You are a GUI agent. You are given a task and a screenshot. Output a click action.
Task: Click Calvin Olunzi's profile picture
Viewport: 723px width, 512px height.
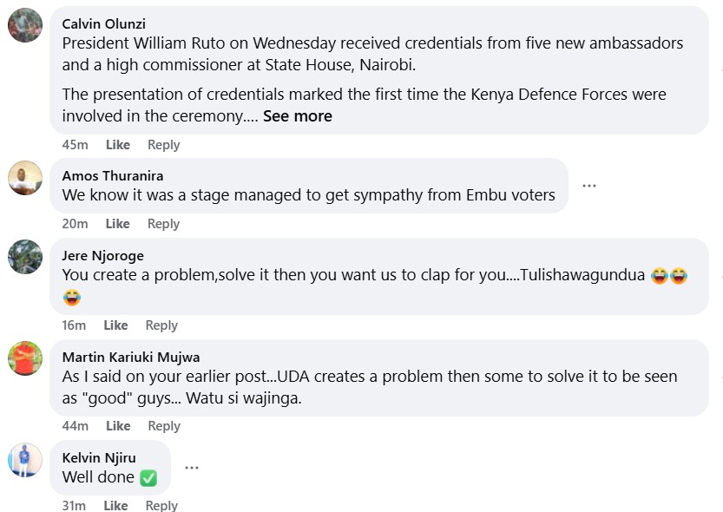25,24
